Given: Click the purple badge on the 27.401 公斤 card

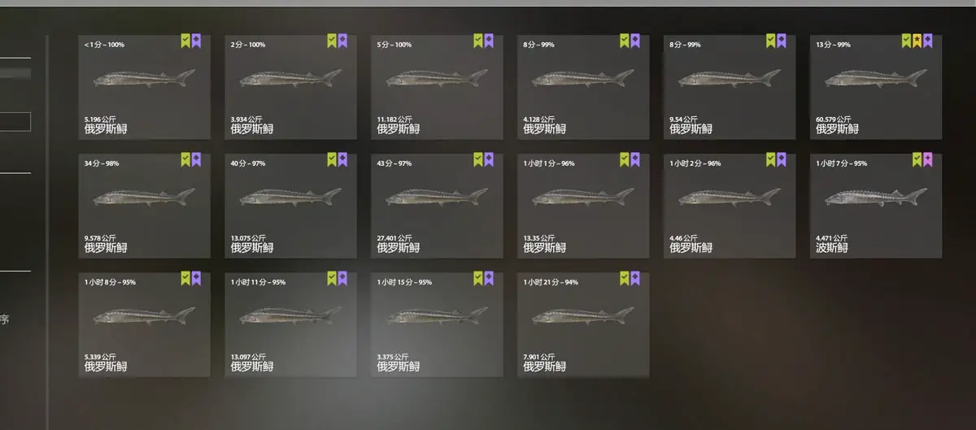Looking at the screenshot, I should [x=489, y=159].
